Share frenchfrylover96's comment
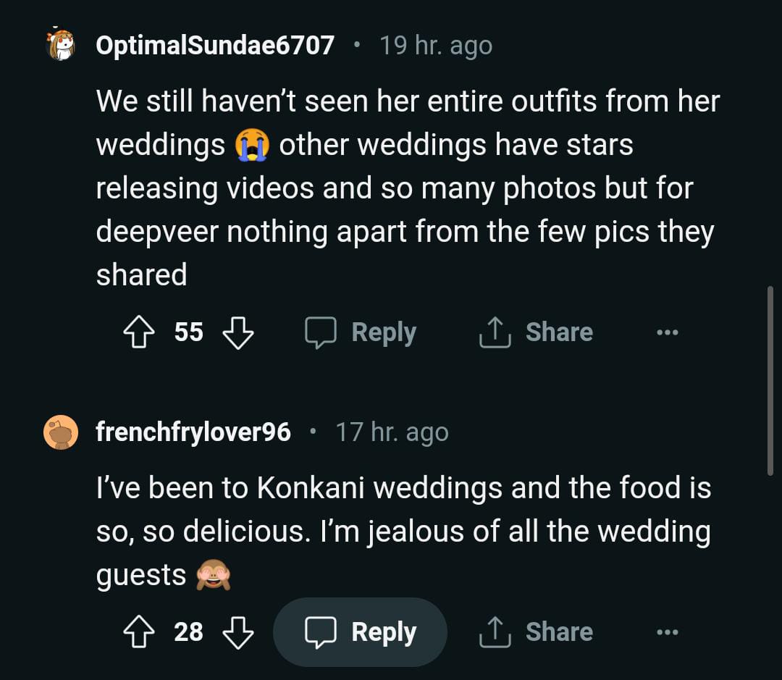 click(536, 632)
